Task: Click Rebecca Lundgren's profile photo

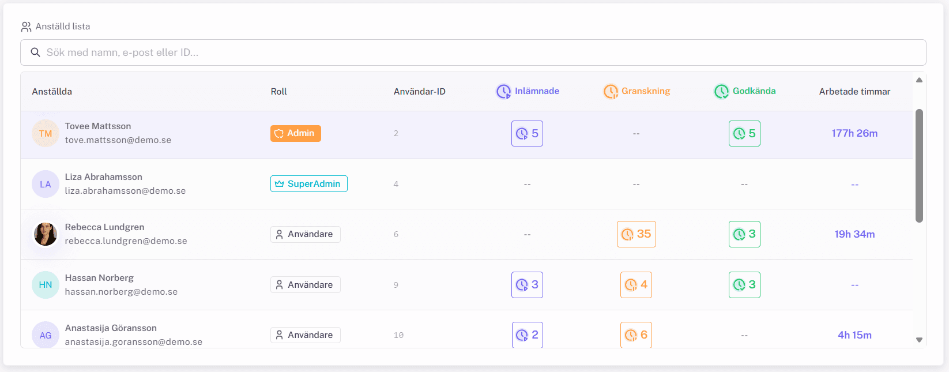Action: (x=46, y=234)
